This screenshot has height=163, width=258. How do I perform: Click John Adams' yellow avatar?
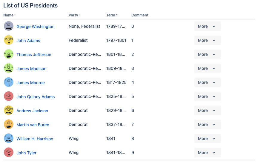(9, 40)
